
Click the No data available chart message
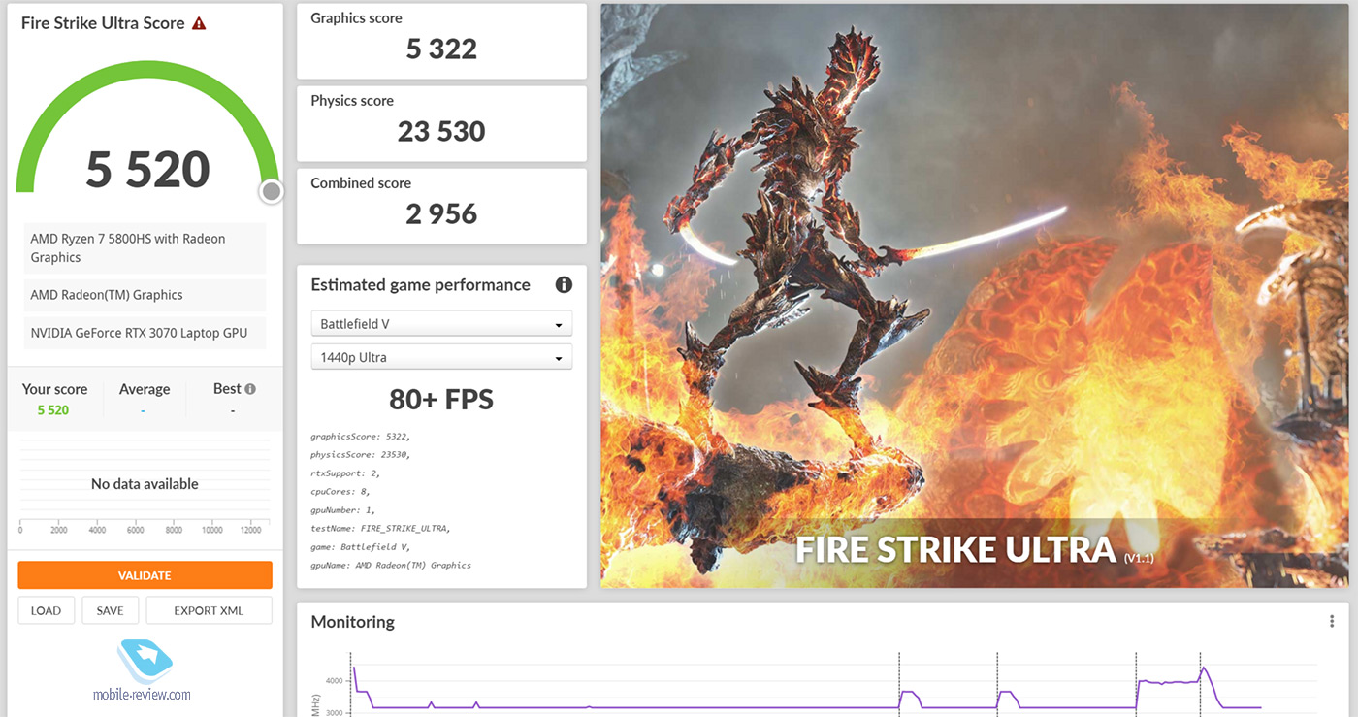(145, 484)
